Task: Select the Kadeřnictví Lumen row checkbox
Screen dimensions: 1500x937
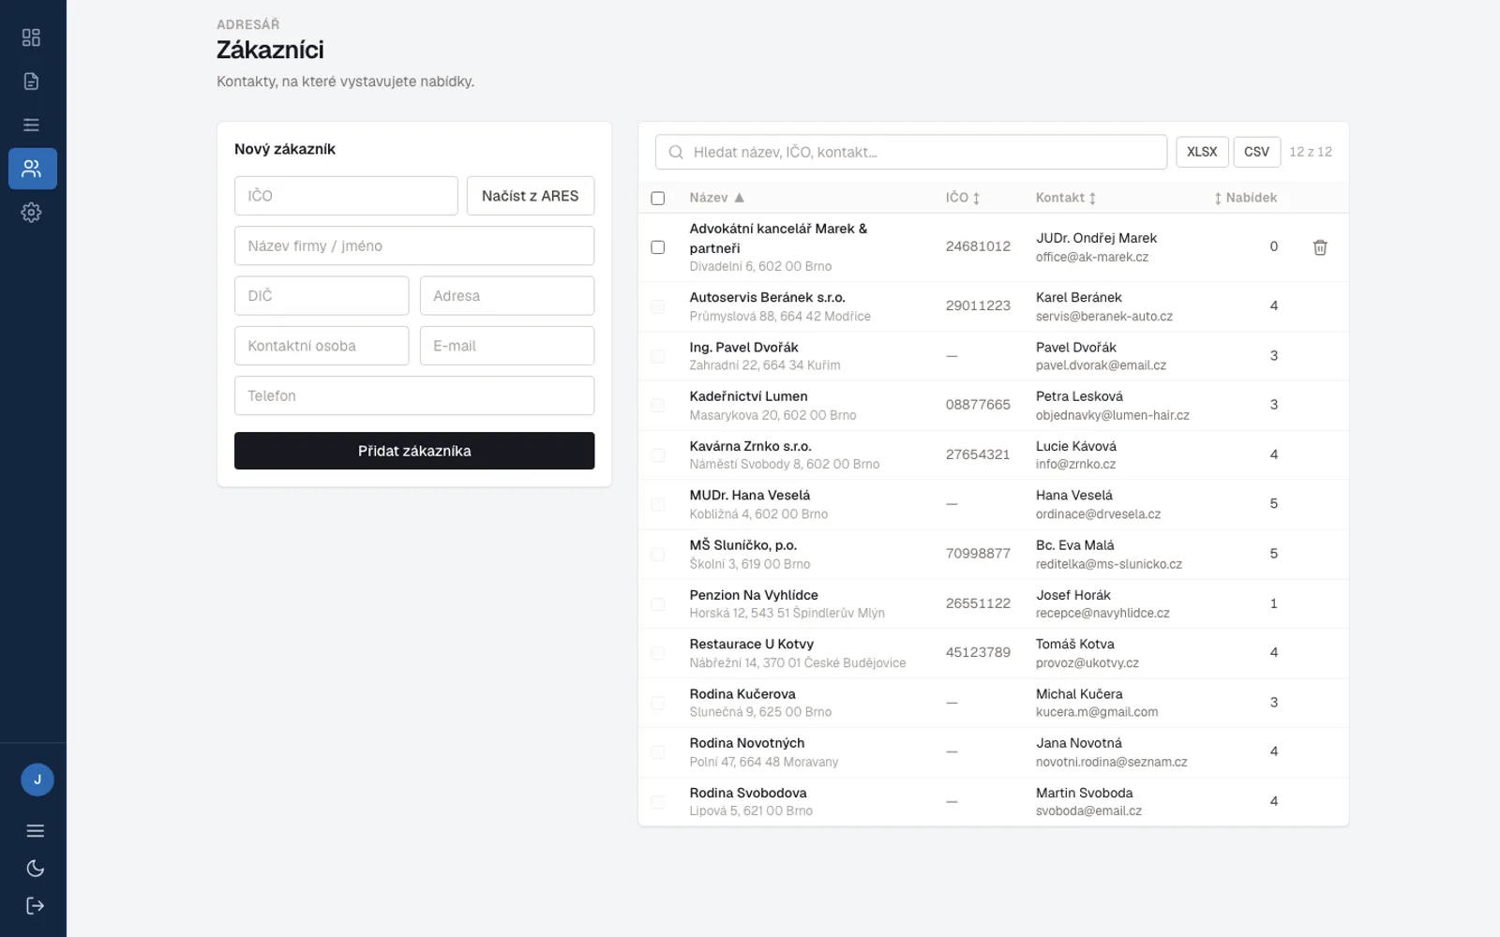Action: pyautogui.click(x=658, y=406)
